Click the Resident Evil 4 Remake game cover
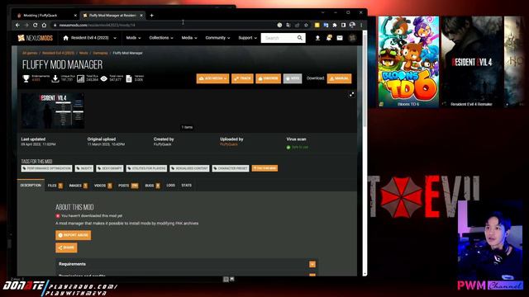Image resolution: width=529 pixels, height=297 pixels. 471,62
